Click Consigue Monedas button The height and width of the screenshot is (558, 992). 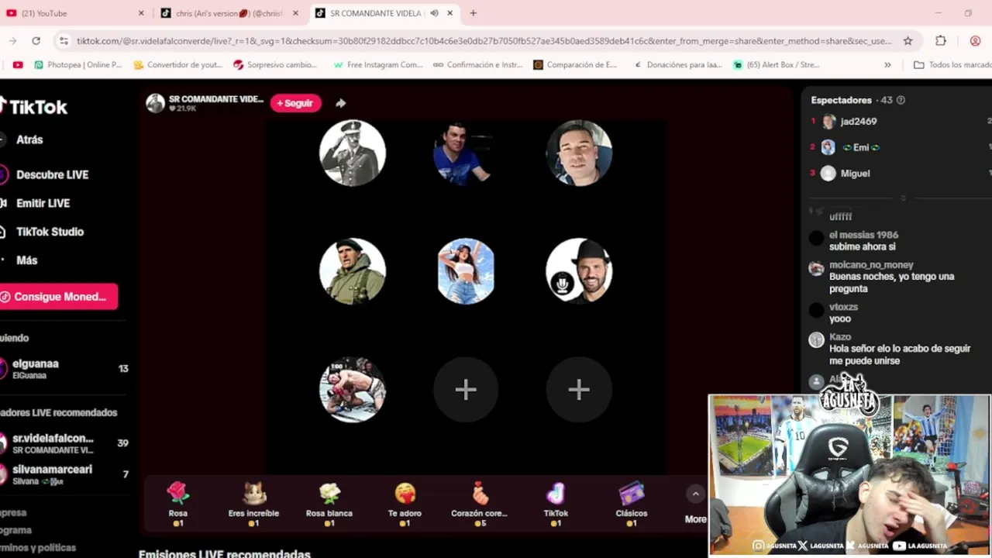(x=58, y=296)
